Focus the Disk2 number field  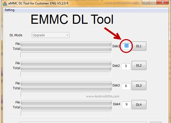126,66
